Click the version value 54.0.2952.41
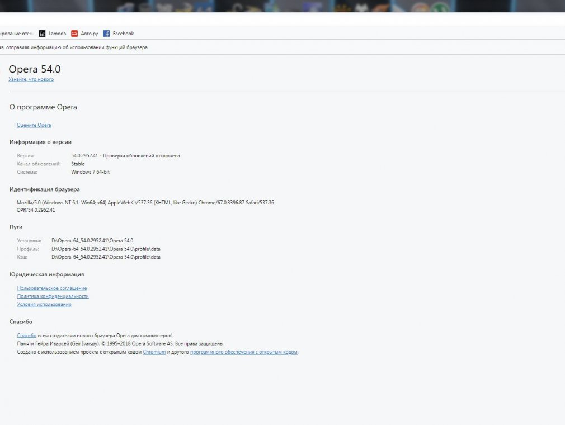Image resolution: width=565 pixels, height=425 pixels. [84, 156]
